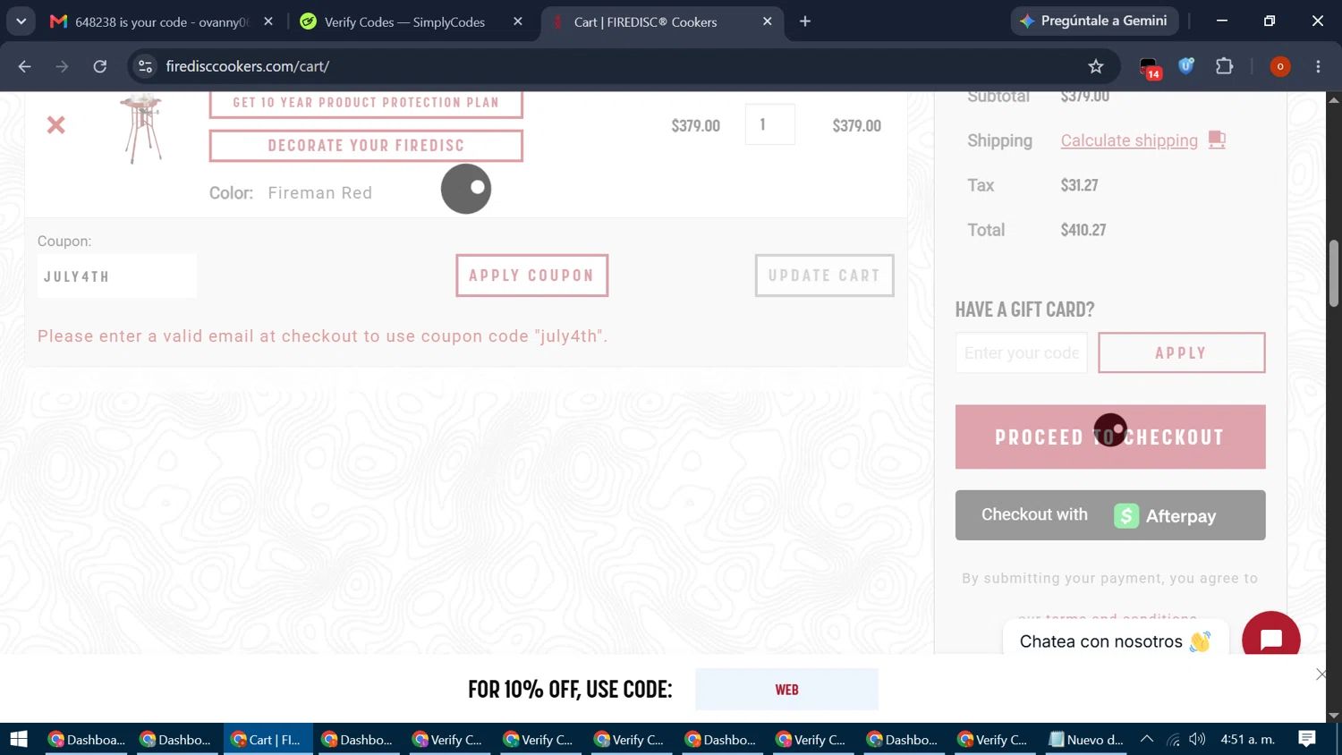This screenshot has width=1342, height=755.
Task: Open a new browser tab
Action: [x=805, y=21]
